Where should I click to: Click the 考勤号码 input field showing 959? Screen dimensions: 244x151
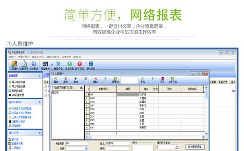click(77, 143)
